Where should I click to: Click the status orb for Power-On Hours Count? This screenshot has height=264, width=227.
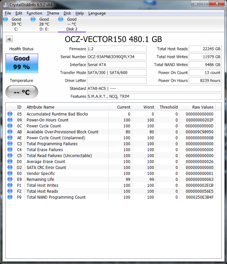click(10, 120)
